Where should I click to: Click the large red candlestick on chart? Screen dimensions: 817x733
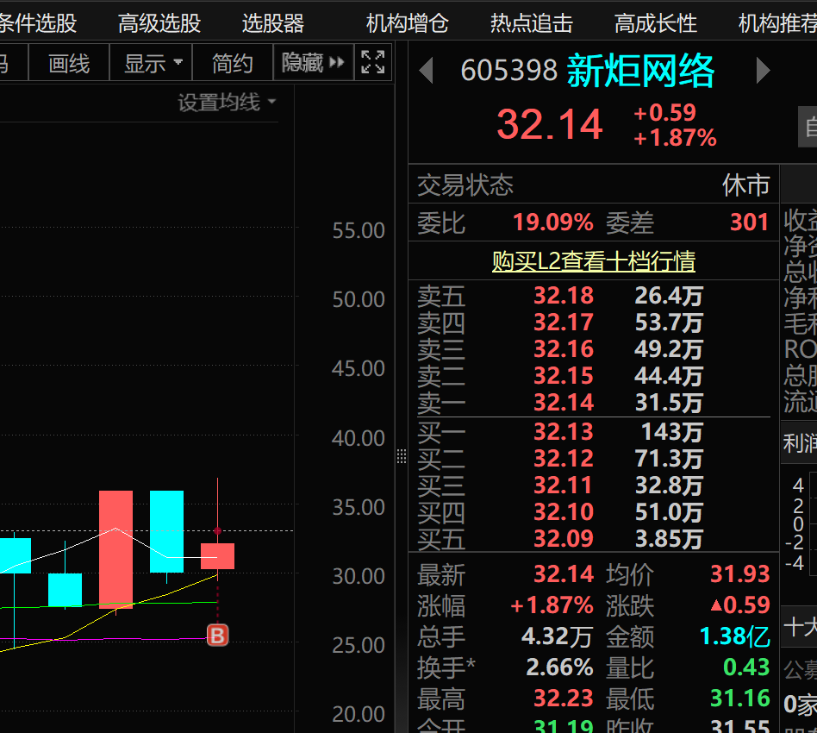[x=115, y=549]
